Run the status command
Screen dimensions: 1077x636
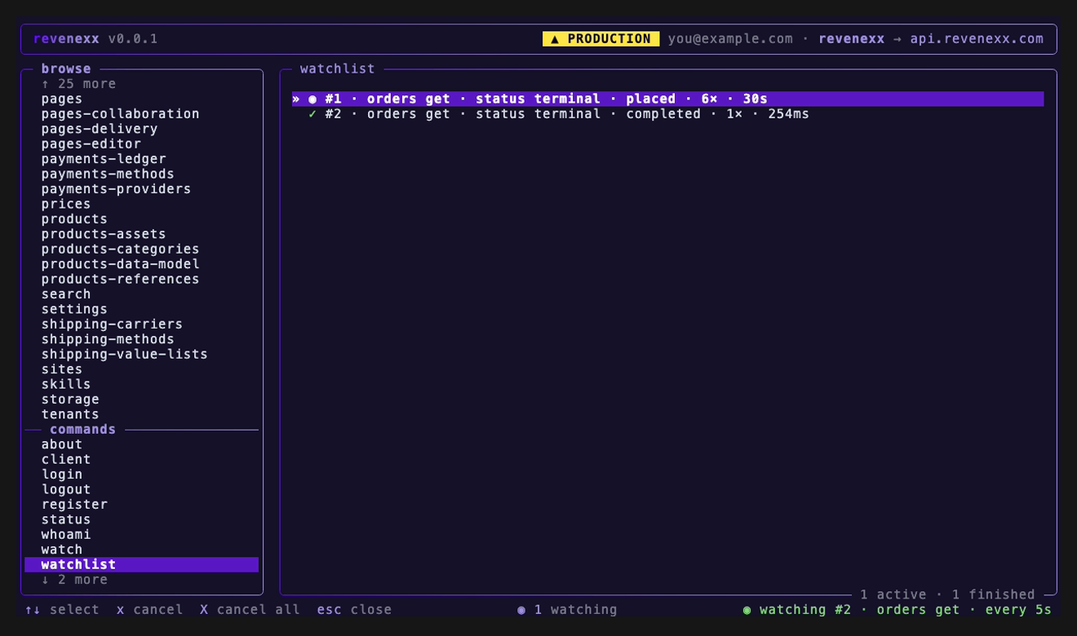point(66,519)
